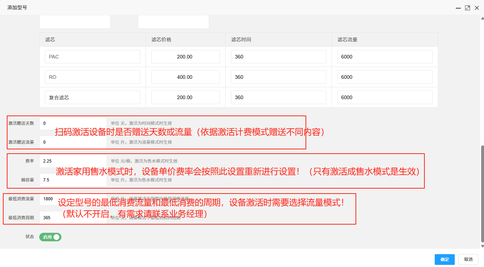Click the 最低消费流量 input with 1800
This screenshot has height=267, width=484.
73,199
